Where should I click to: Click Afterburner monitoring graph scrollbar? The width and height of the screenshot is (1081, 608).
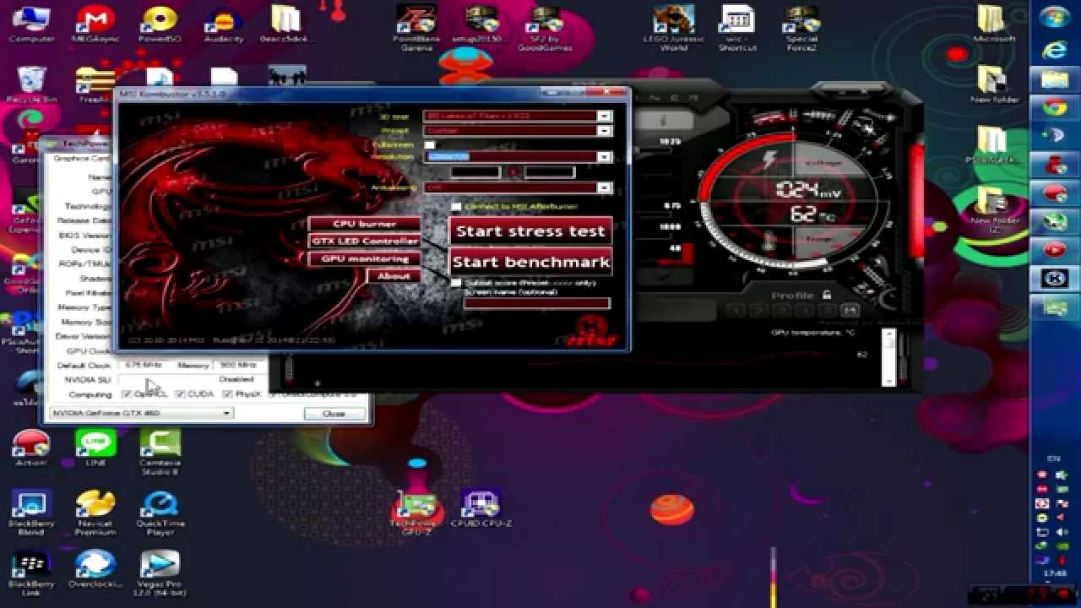[888, 357]
